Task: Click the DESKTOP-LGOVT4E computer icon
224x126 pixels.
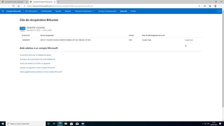Action: coord(22,29)
